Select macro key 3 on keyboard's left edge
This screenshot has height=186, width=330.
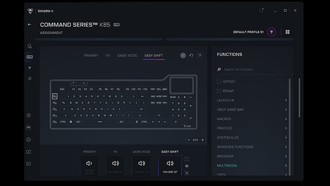[x=55, y=109]
